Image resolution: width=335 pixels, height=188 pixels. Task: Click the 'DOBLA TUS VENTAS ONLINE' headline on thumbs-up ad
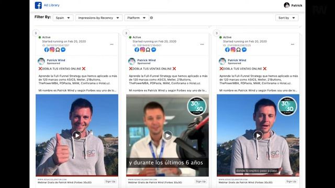point(62,68)
